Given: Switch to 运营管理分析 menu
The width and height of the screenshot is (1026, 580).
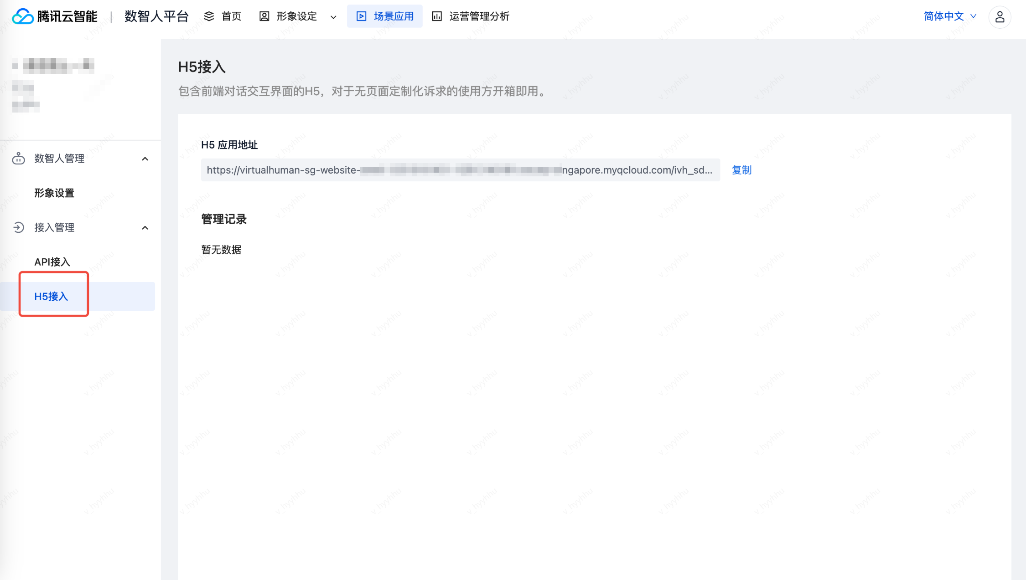Looking at the screenshot, I should pos(479,16).
